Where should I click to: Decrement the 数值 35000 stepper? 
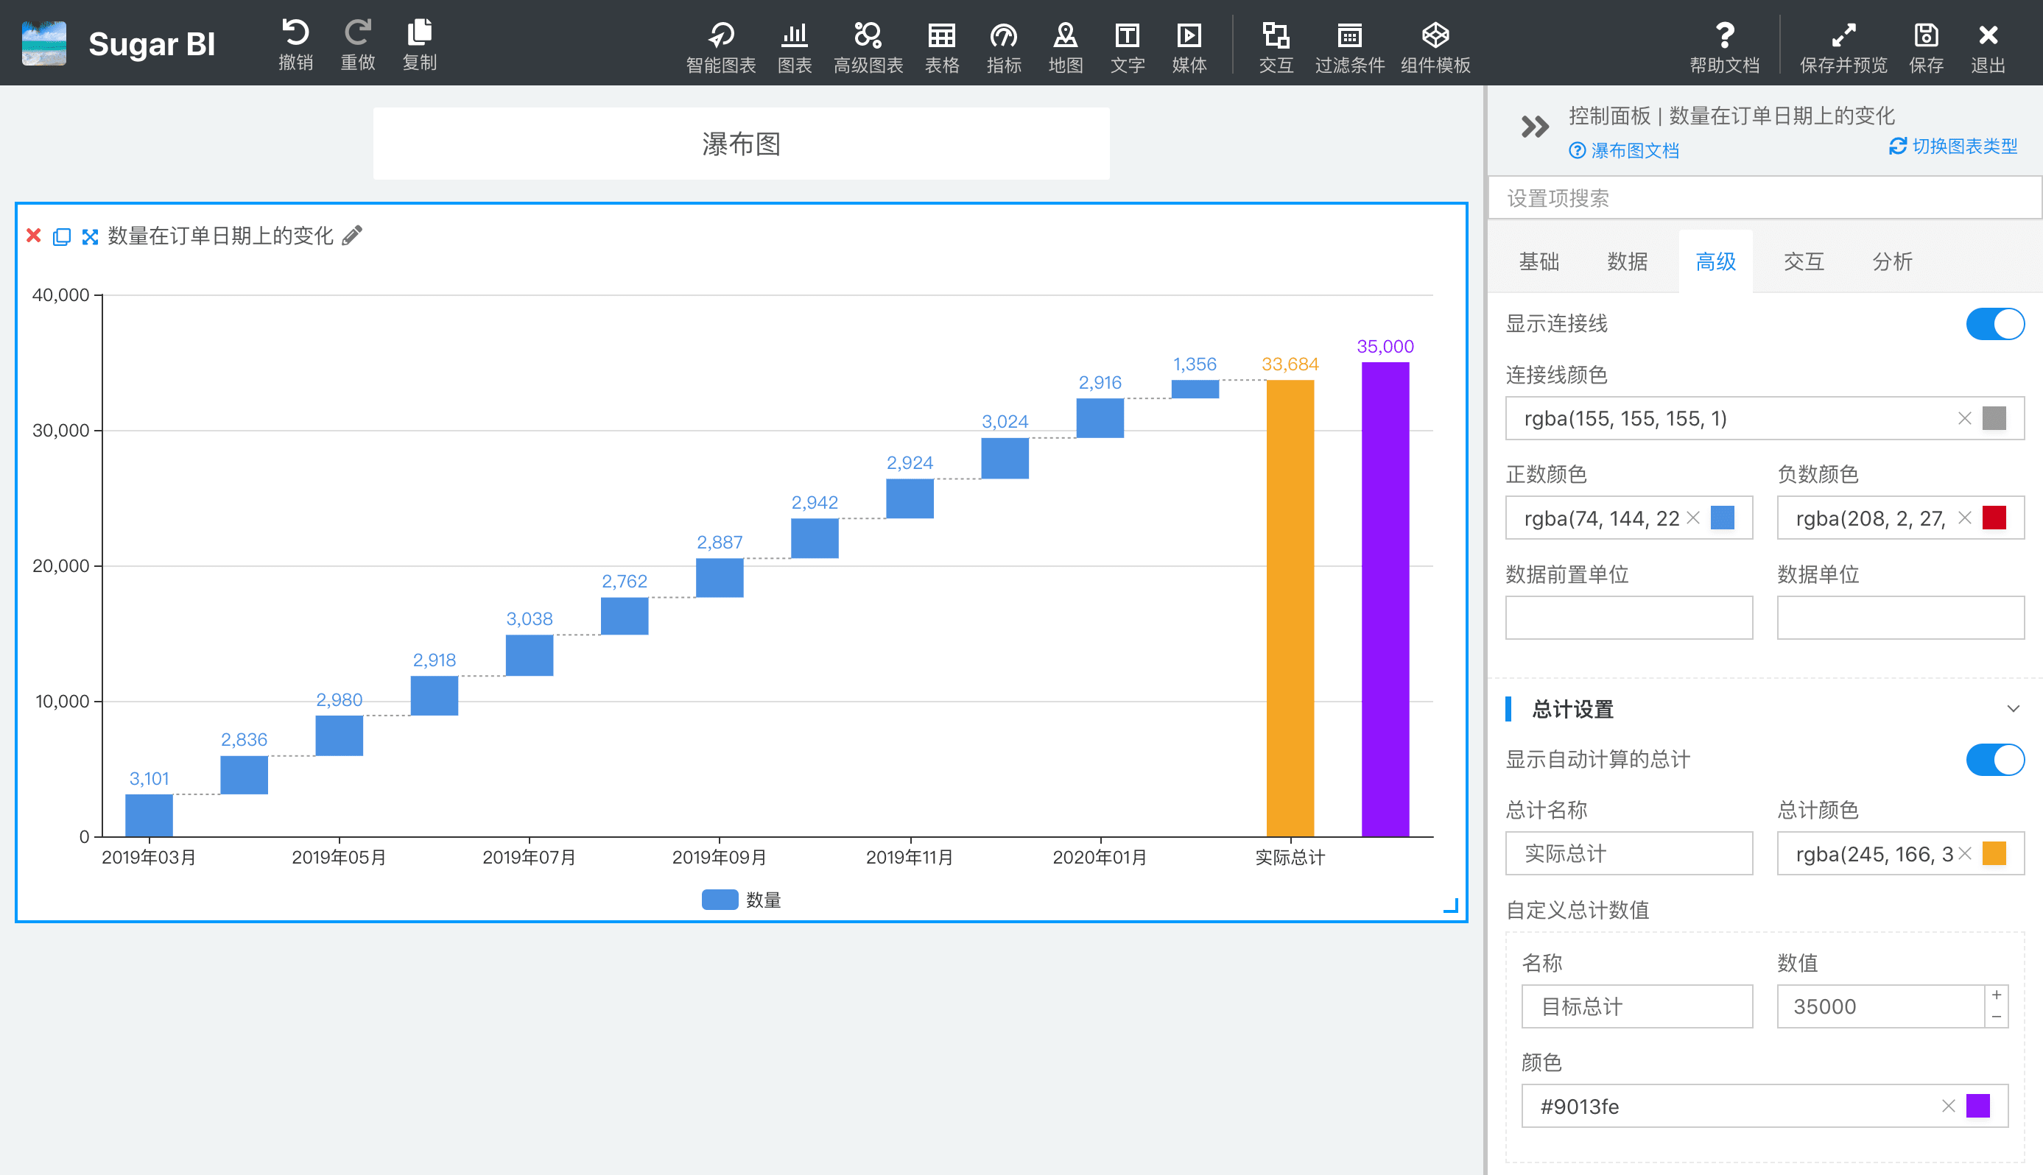(x=1996, y=1017)
